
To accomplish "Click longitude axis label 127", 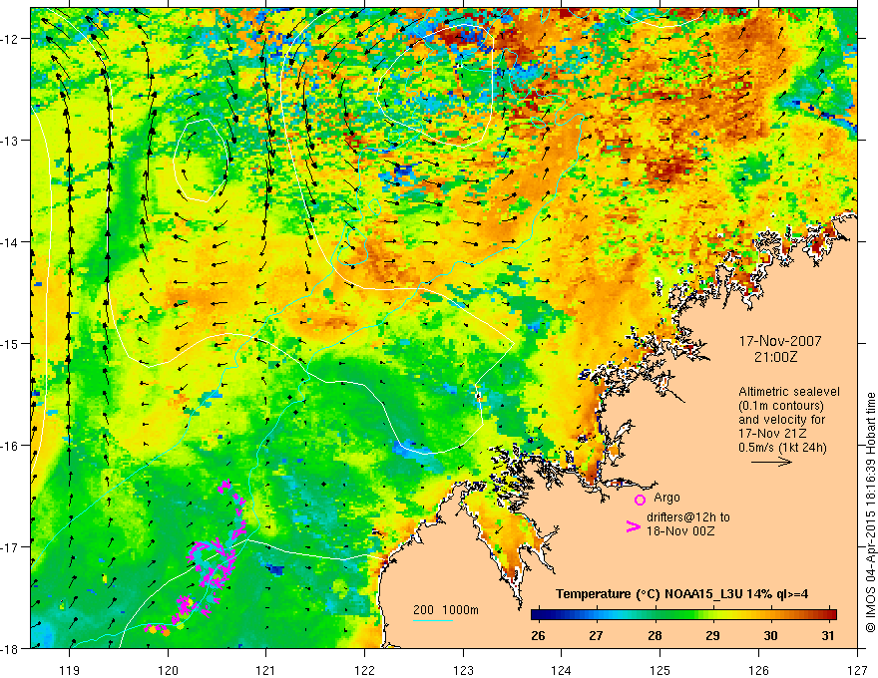I will [857, 670].
